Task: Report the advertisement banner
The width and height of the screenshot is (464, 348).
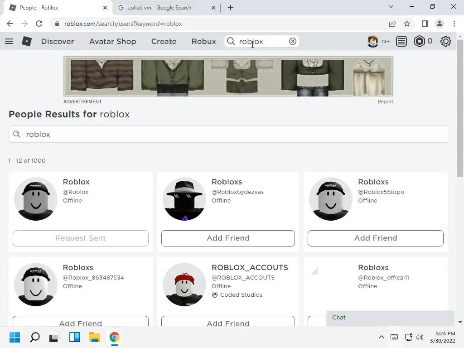Action: [x=385, y=101]
